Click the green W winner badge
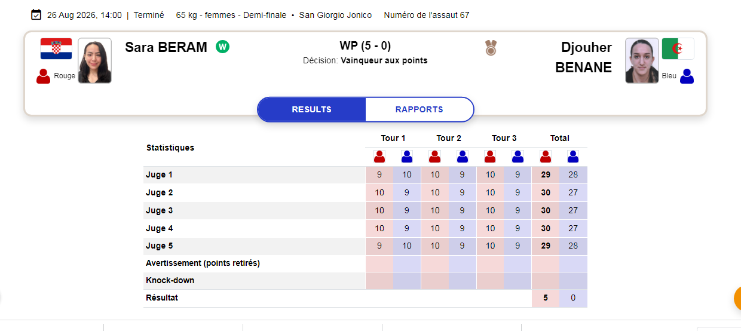741x331 pixels. click(x=223, y=47)
